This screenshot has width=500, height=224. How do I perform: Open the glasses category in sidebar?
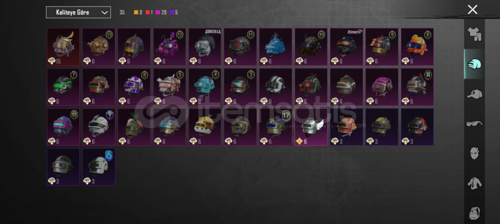[475, 123]
